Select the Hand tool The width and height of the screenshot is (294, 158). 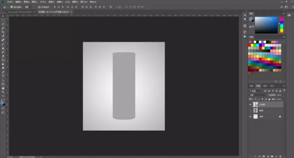coord(3,88)
